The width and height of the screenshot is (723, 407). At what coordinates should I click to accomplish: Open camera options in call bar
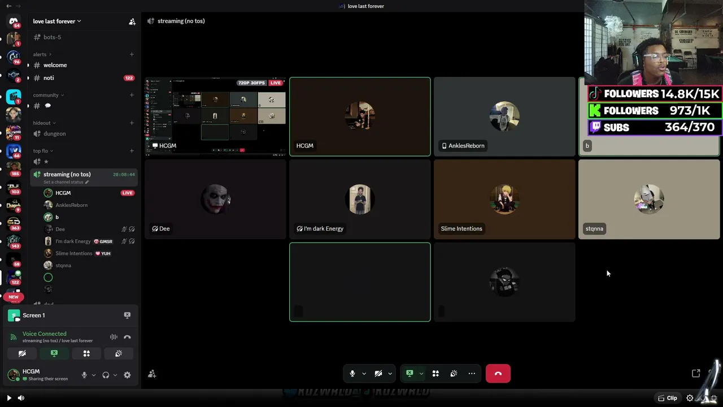(390, 374)
